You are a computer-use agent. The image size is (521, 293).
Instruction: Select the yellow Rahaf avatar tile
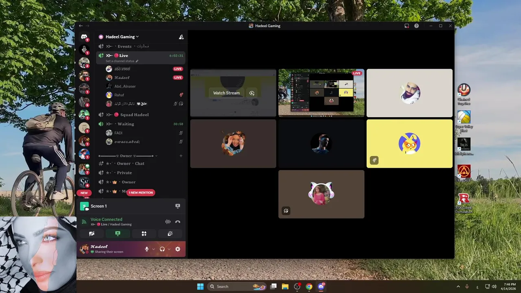[409, 144]
